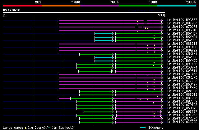Click the cyan alignment segment in B6VH07 row
The image size is (199, 130).
[104, 34]
